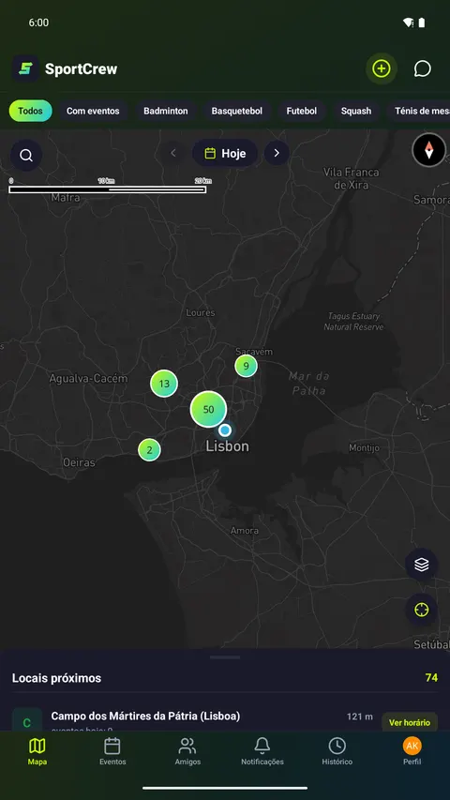Screen dimensions: 450x800
Task: Go to next day chevron
Action: [x=277, y=153]
